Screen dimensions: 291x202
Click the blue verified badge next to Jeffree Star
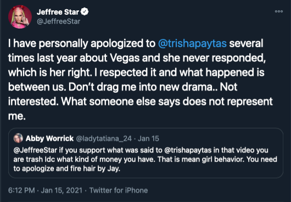pos(85,12)
